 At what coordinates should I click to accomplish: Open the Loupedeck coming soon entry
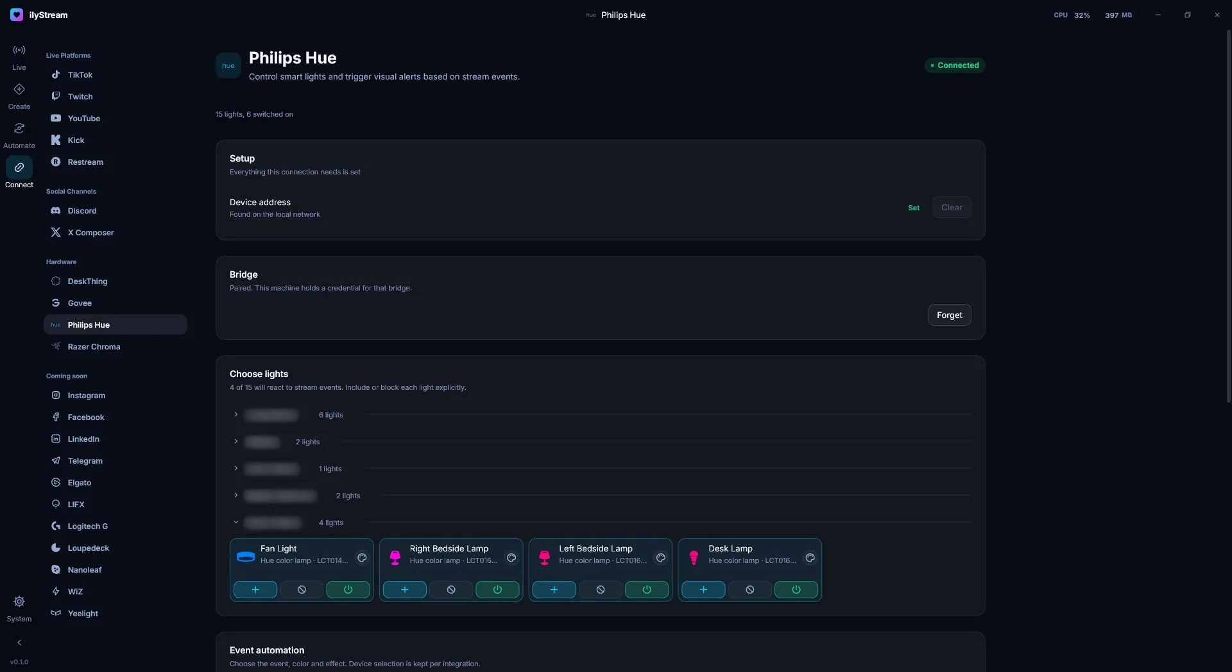[x=116, y=548]
